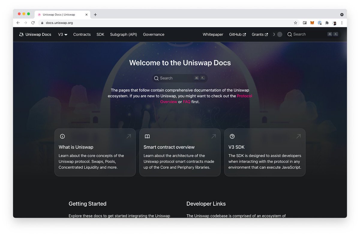Focus the navbar Search field
The height and width of the screenshot is (235, 360).
coord(313,34)
